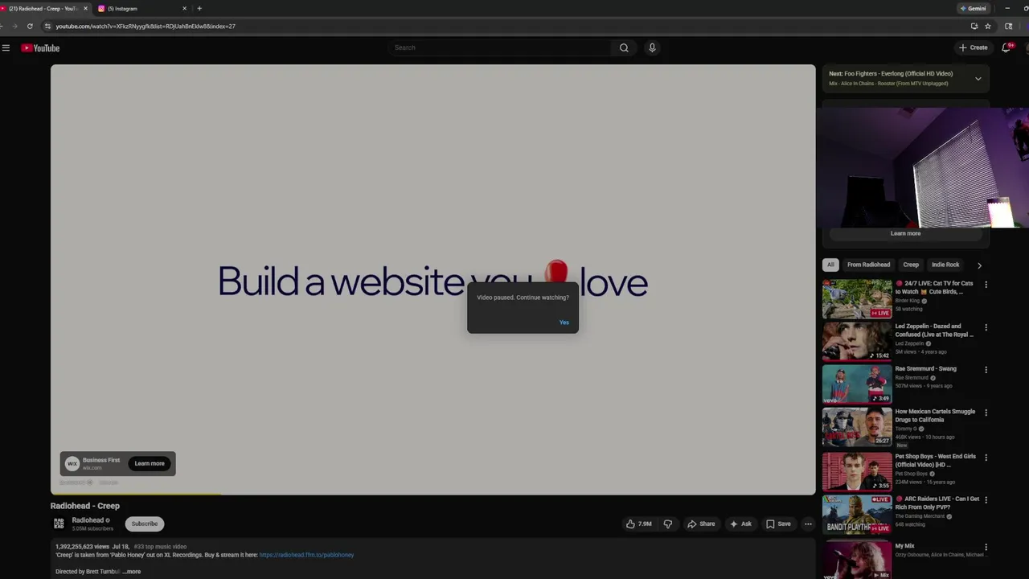
Task: Select the From Radiohead chip
Action: pos(868,265)
